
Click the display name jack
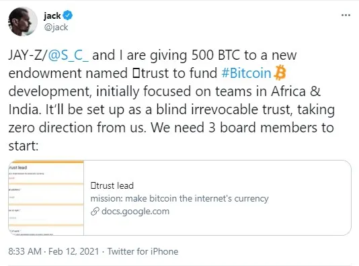[52, 15]
